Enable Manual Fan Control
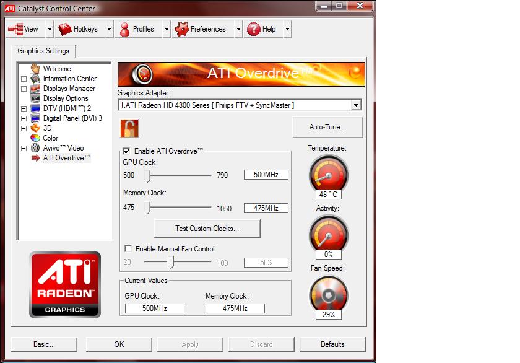 click(128, 249)
